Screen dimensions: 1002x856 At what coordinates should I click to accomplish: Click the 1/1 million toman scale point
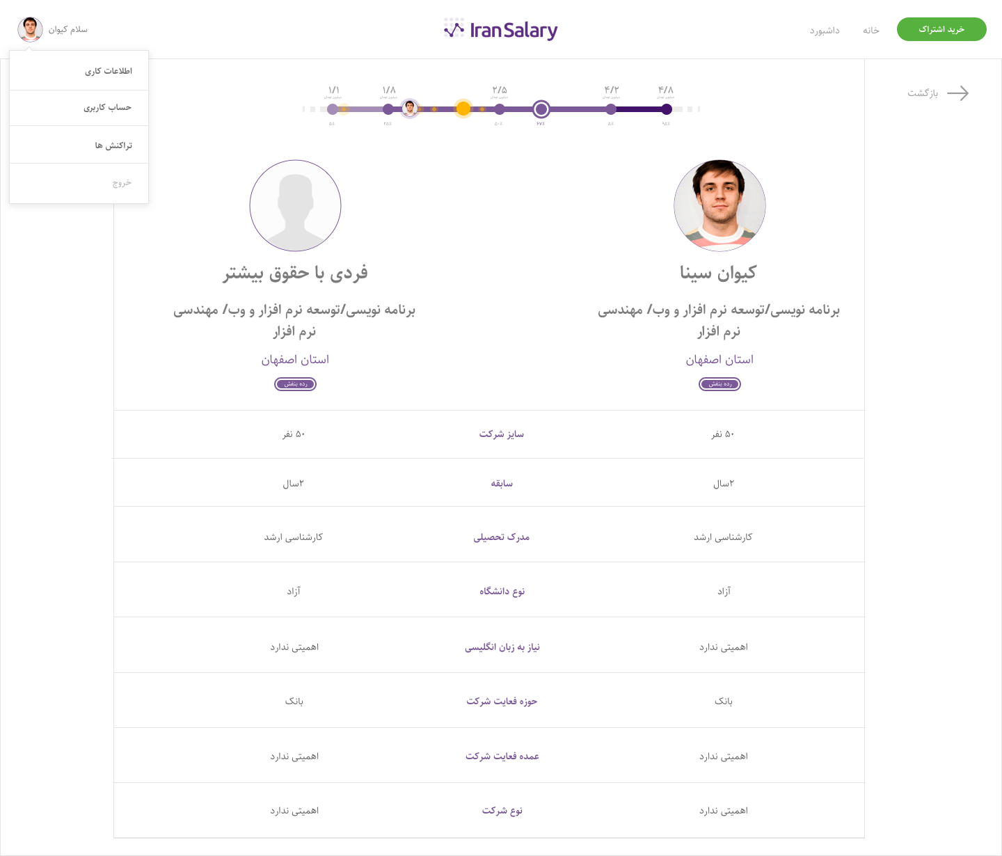click(x=333, y=109)
